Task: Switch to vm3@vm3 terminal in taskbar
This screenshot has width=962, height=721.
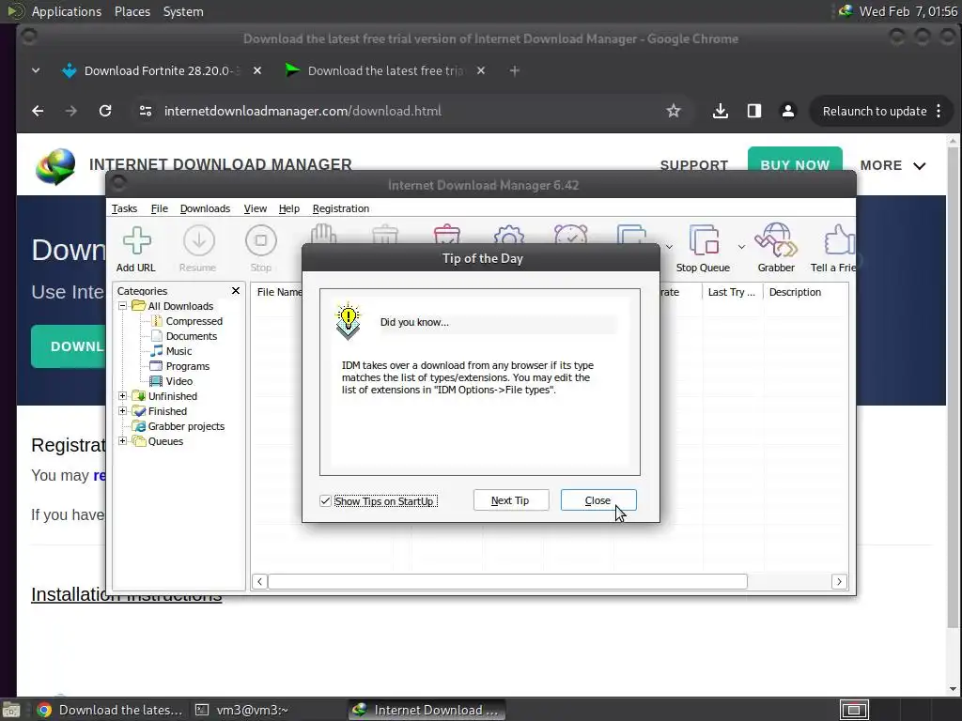Action: [x=241, y=710]
